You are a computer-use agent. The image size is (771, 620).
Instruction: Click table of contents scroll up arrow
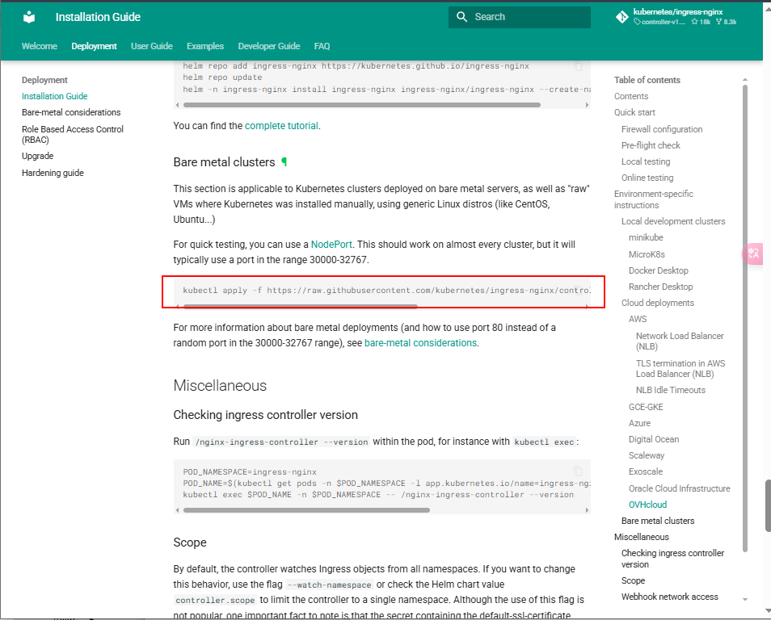[x=745, y=80]
